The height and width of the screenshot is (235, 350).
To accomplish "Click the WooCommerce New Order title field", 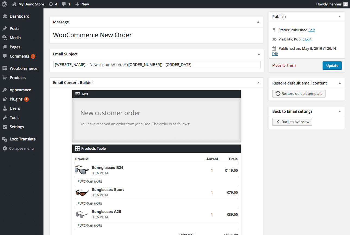I will tap(156, 35).
